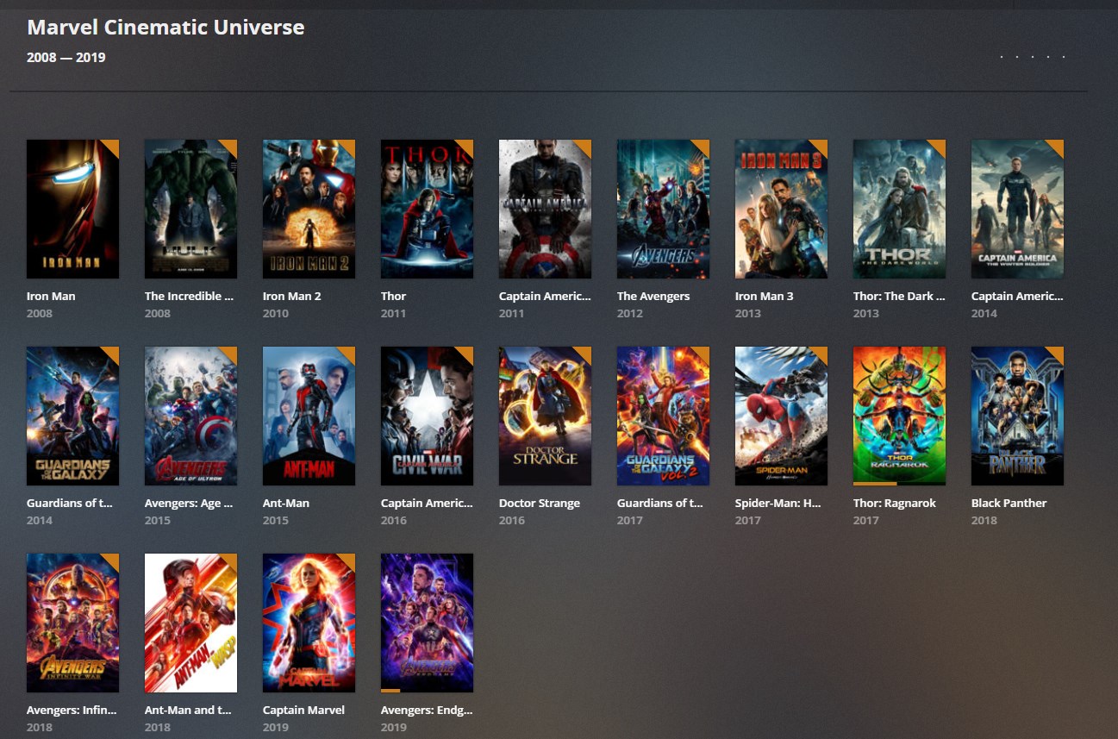Click the middle dot in the top-right dot row
This screenshot has width=1118, height=739.
click(x=1033, y=58)
